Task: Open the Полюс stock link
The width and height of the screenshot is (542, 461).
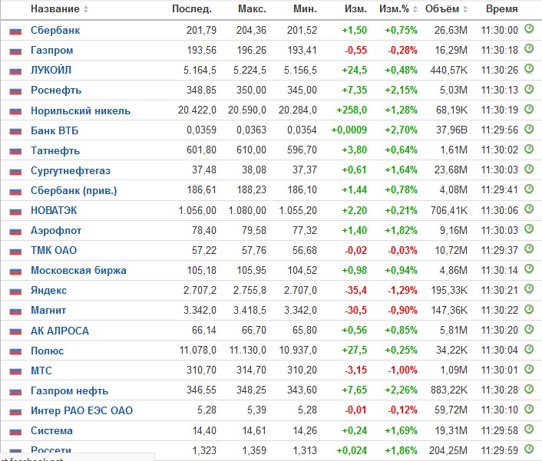Action: point(48,351)
